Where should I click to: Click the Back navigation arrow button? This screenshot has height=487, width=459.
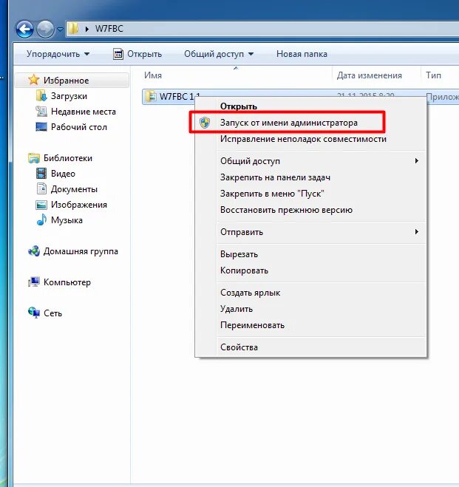tap(24, 30)
